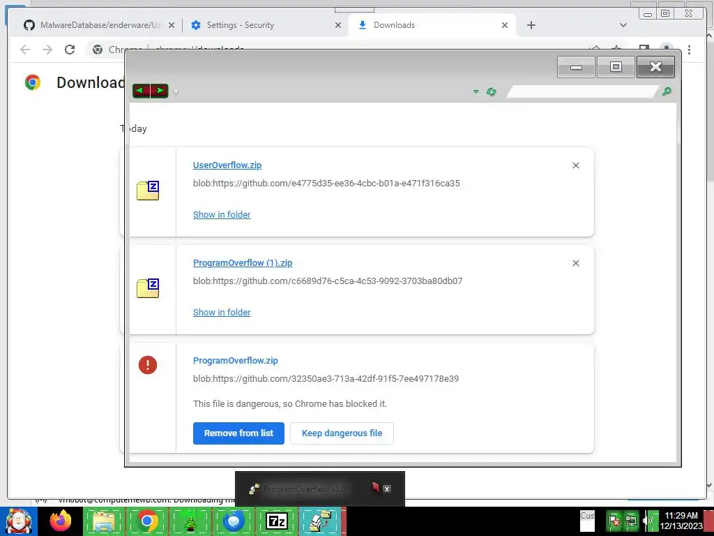Click Remove from list button

(238, 433)
